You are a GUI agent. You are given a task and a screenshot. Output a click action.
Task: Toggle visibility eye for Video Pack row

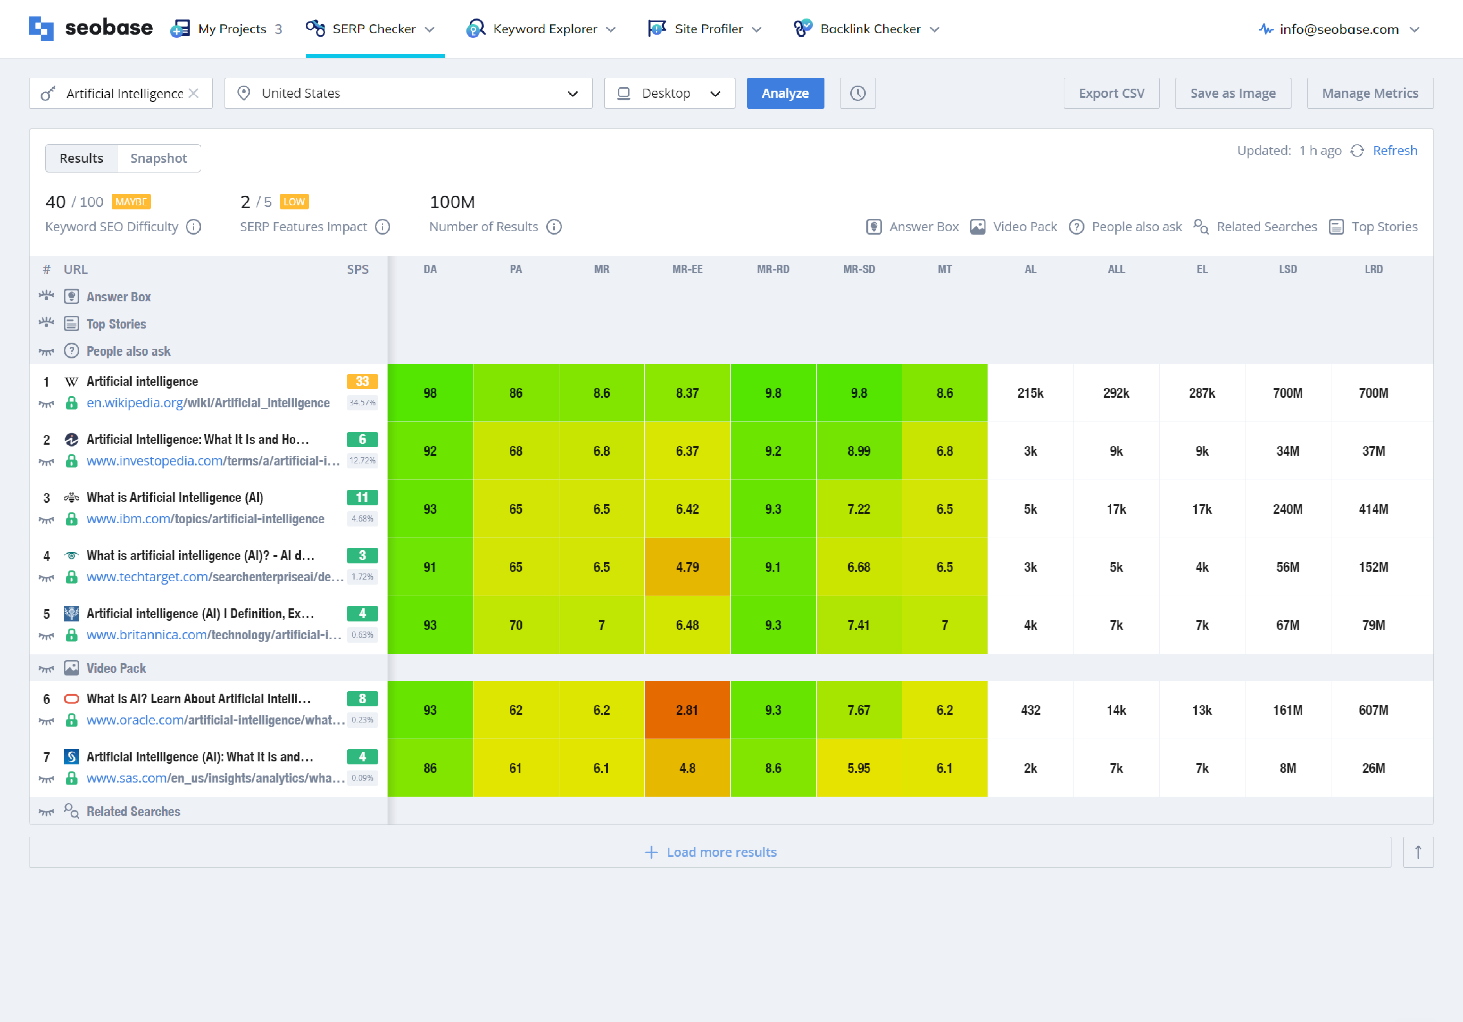pos(46,668)
